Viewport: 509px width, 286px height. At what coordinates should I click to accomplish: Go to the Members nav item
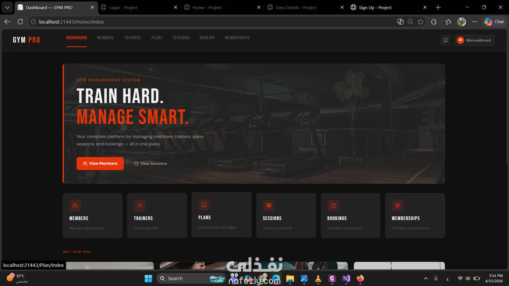click(106, 38)
